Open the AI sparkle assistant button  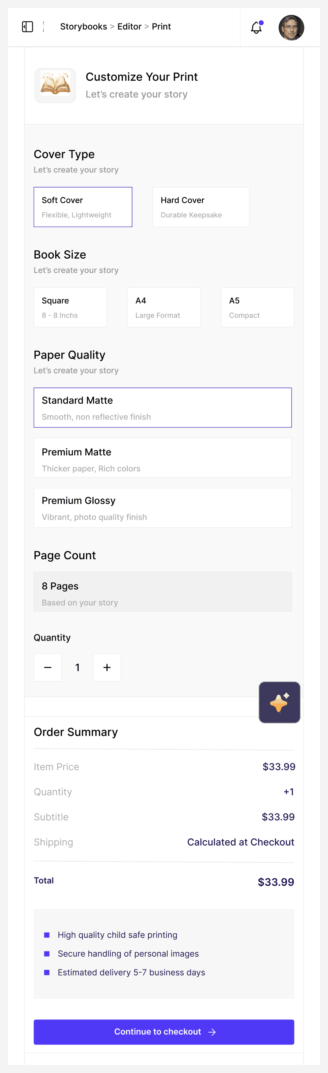click(279, 702)
